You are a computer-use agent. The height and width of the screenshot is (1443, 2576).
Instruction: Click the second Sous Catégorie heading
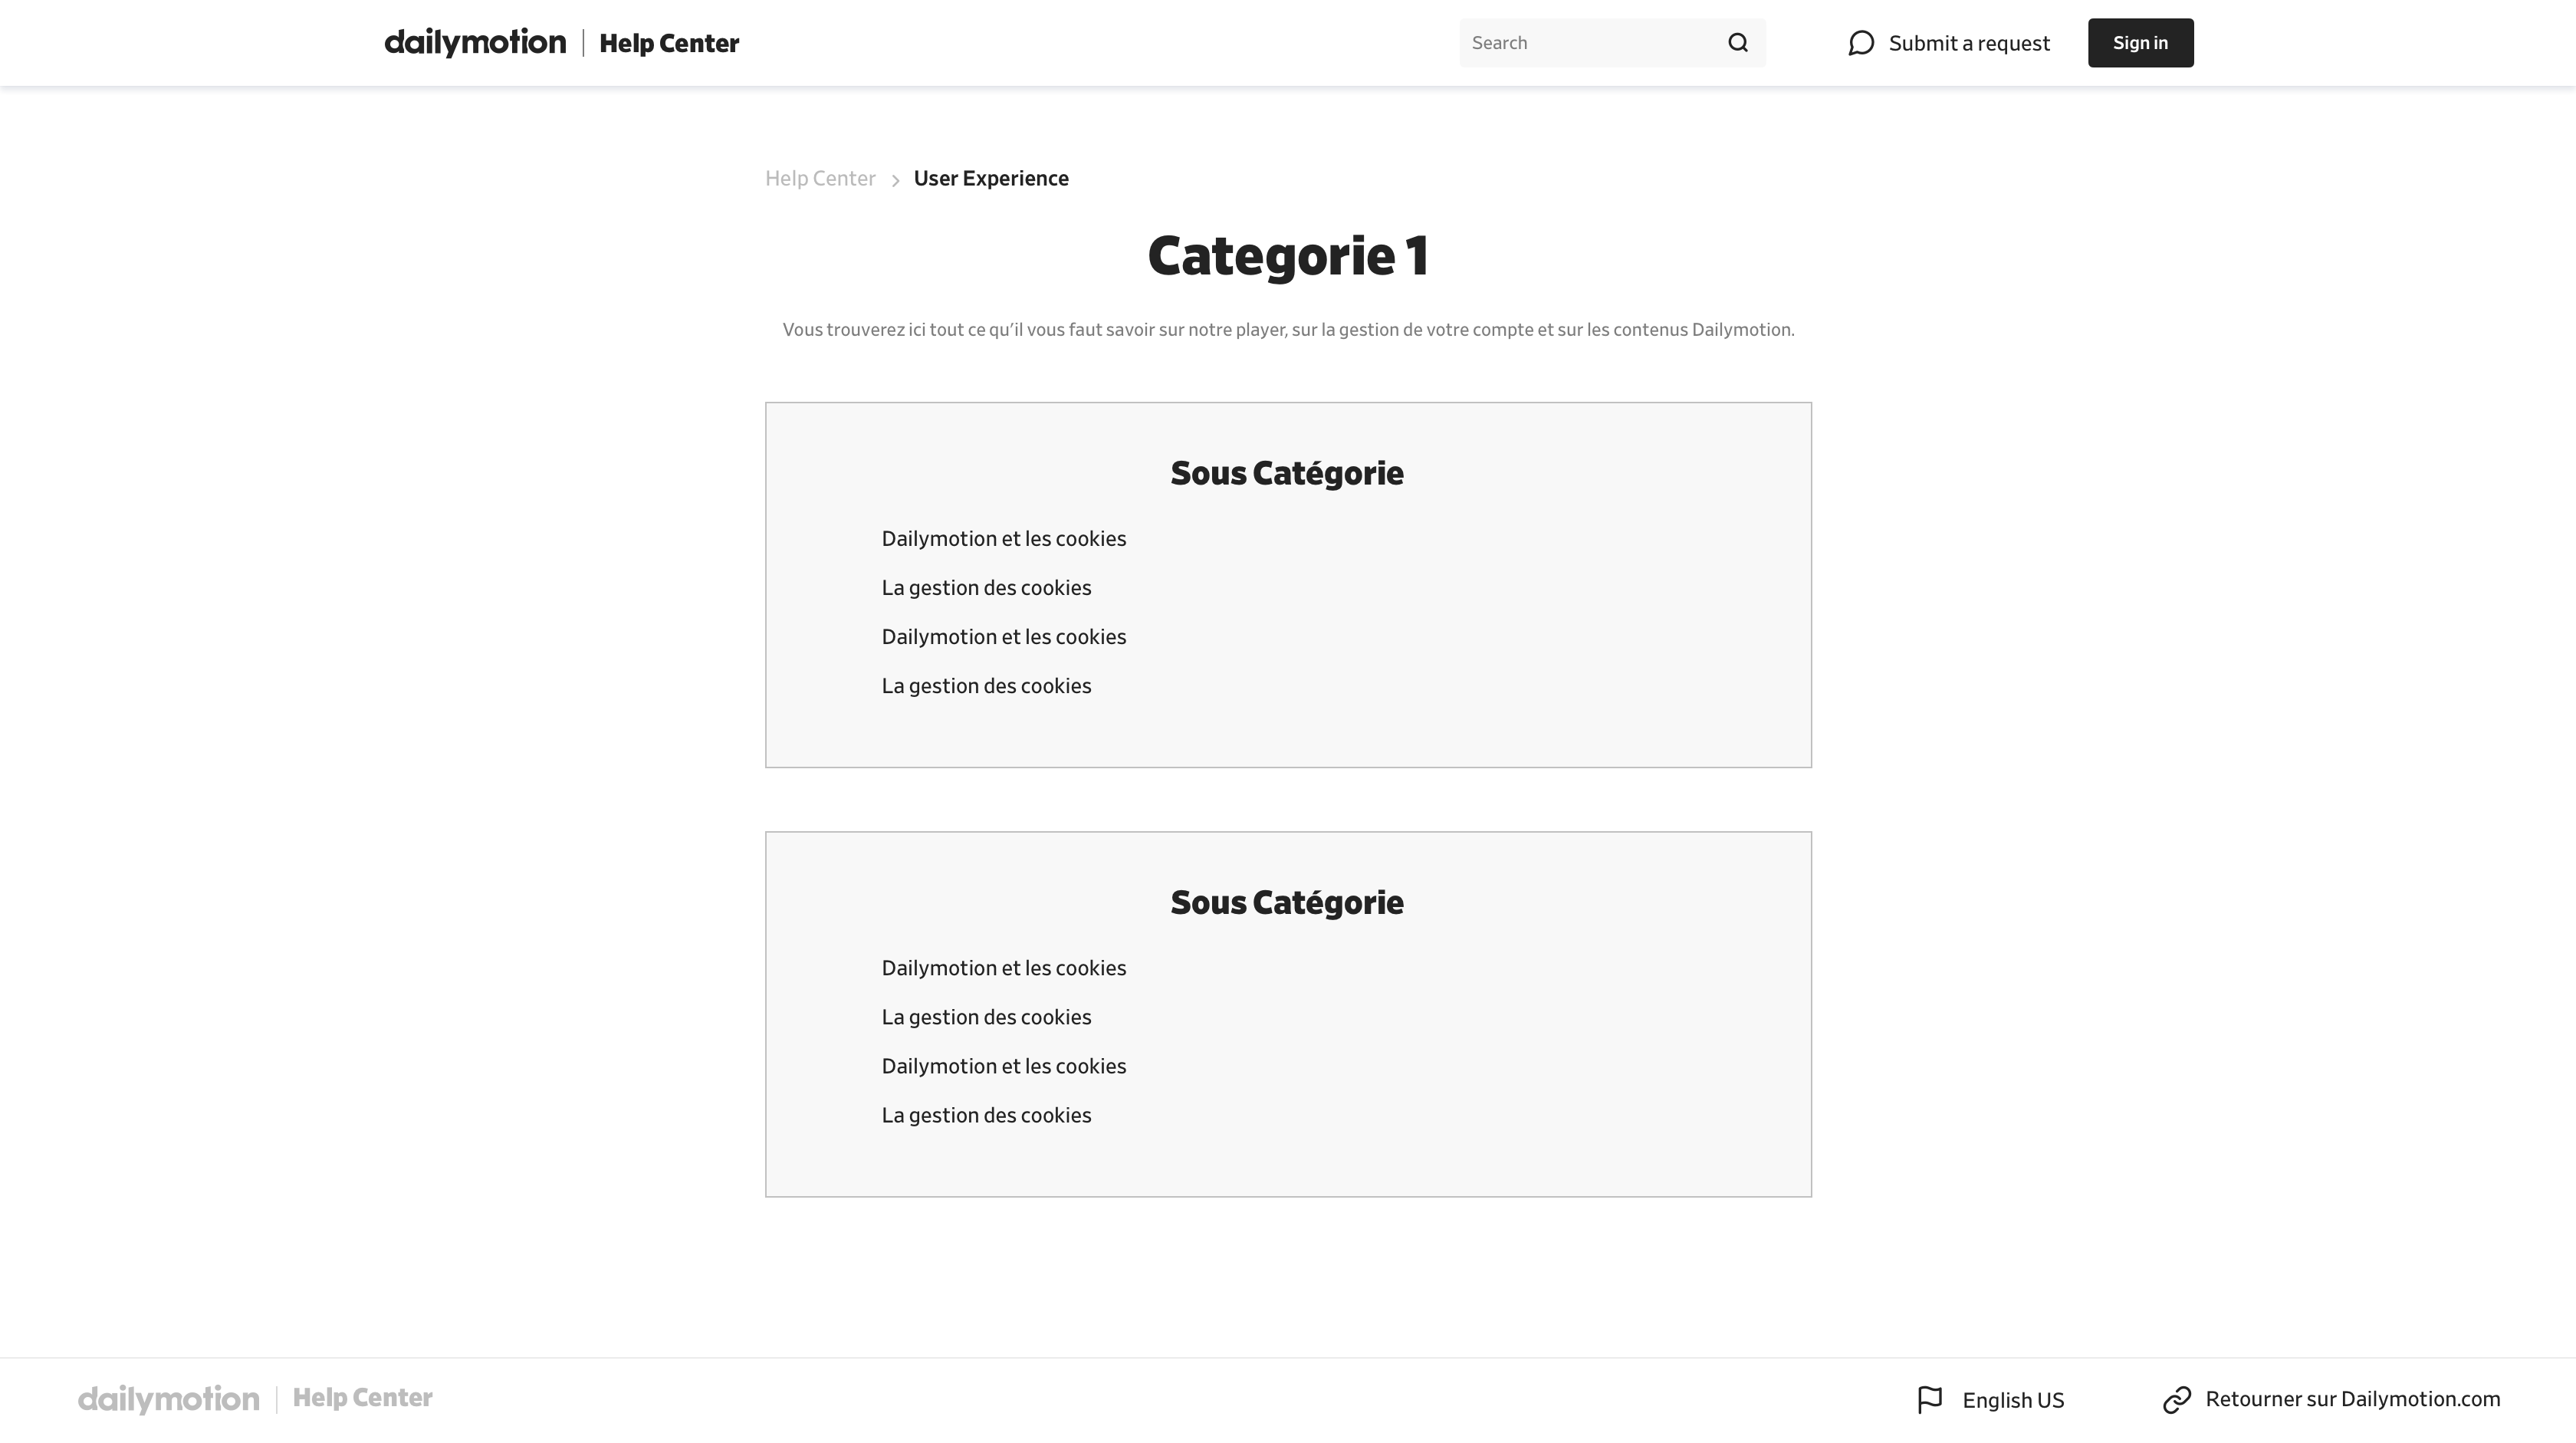tap(1287, 902)
